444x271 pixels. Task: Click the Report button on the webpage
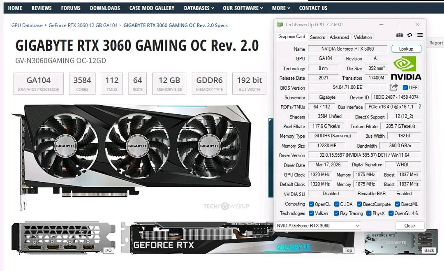[x=435, y=43]
